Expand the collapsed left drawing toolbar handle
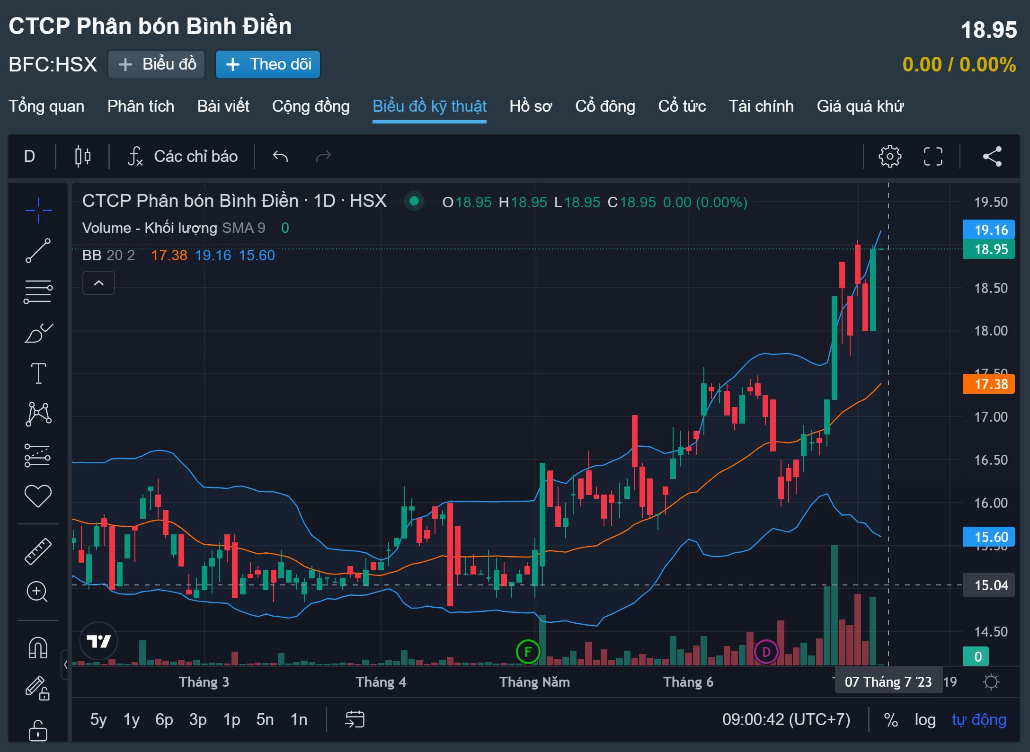Screen dimensions: 1030x752 pos(66,664)
